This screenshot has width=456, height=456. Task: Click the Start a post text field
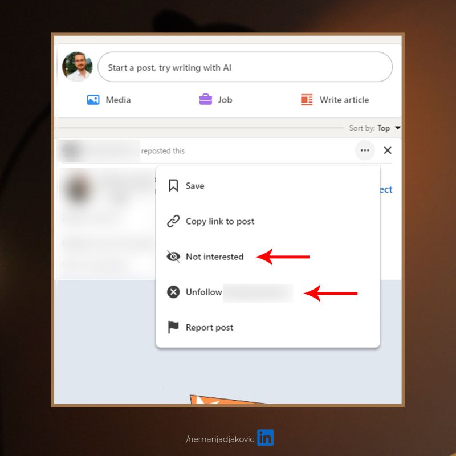245,67
